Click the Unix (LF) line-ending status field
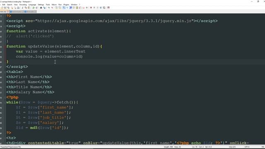265x149 pixels. tap(232, 147)
